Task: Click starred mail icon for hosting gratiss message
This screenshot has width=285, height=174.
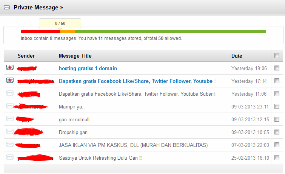Action: (10, 67)
